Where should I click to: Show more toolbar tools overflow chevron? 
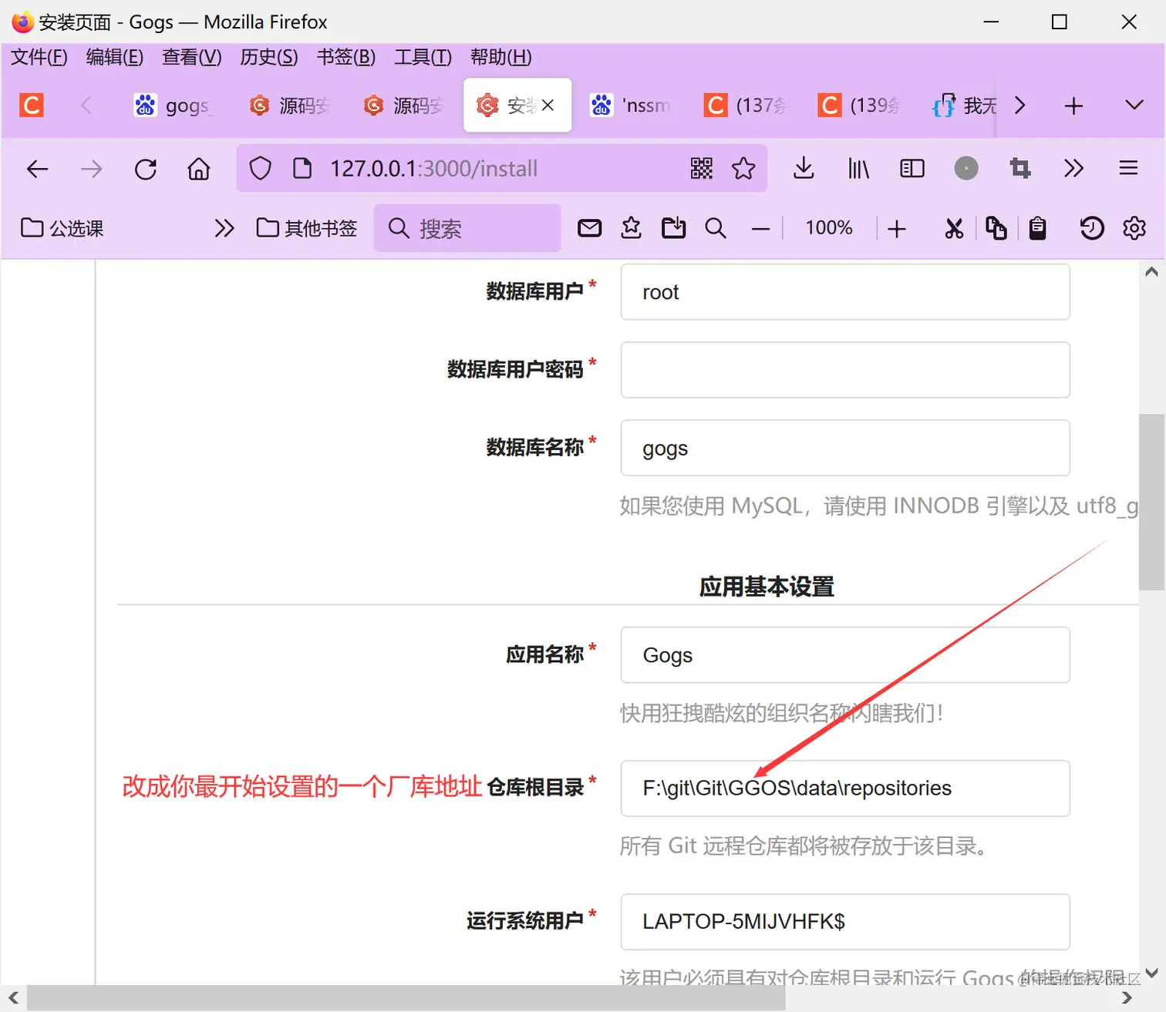pos(1073,169)
